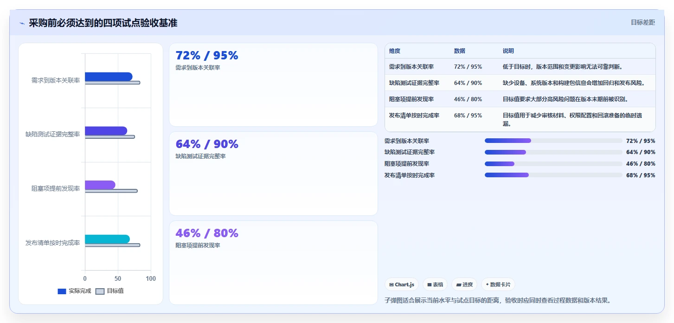Click the 需求到版本关联率 y-axis label in chart
Image resolution: width=674 pixels, height=323 pixels.
click(x=56, y=80)
